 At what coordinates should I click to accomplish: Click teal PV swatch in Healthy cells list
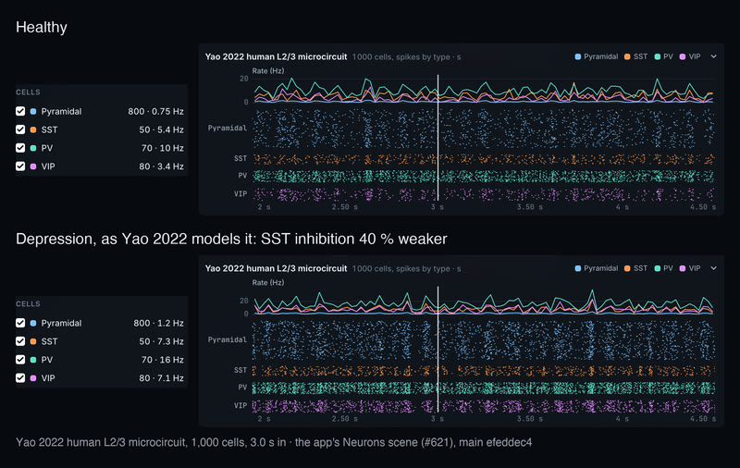[x=33, y=148]
